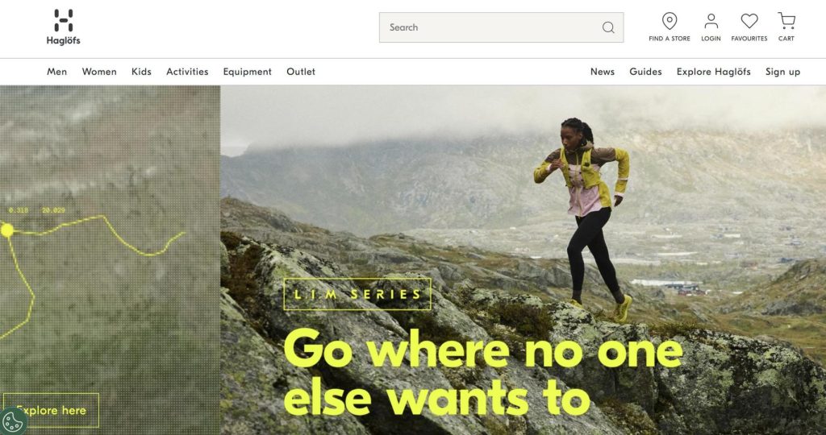The height and width of the screenshot is (435, 826).
Task: Click the L.I.M Series banner label
Action: click(357, 294)
